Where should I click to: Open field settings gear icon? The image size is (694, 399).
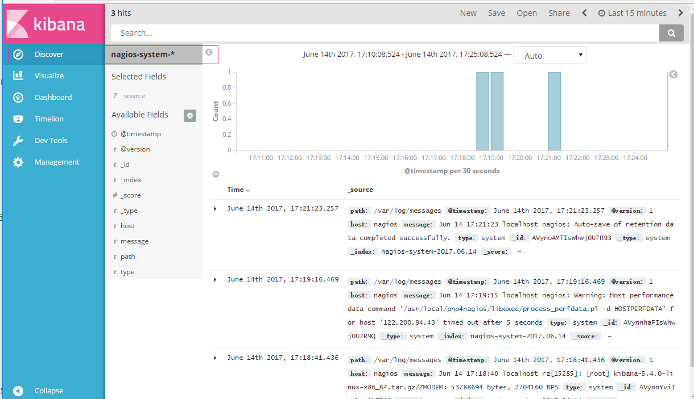tap(190, 115)
